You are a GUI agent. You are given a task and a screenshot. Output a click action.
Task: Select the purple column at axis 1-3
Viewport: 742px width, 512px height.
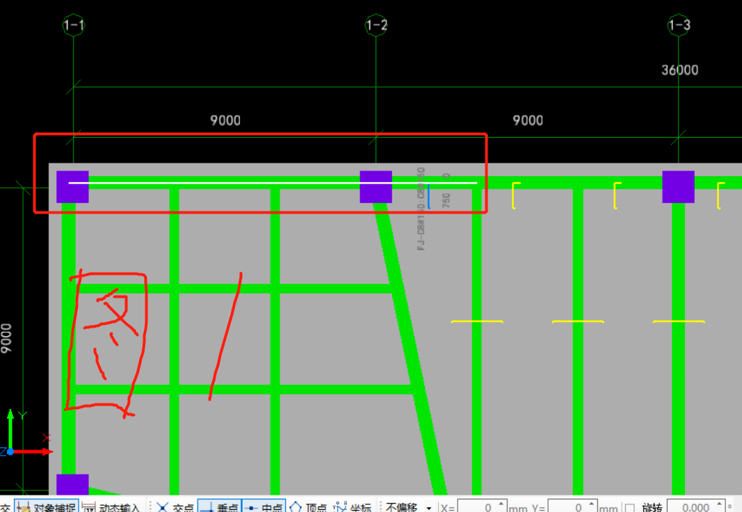pos(678,187)
